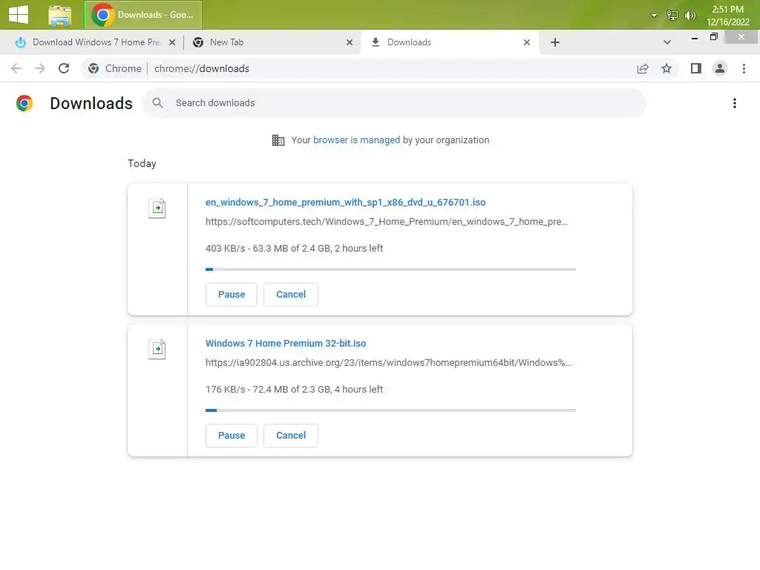Open a new browser tab with plus button
This screenshot has height=570, width=760.
555,42
